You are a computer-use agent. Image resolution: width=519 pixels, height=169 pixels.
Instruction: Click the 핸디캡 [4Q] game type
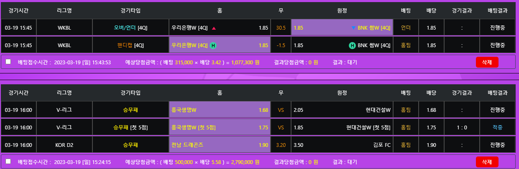(130, 45)
